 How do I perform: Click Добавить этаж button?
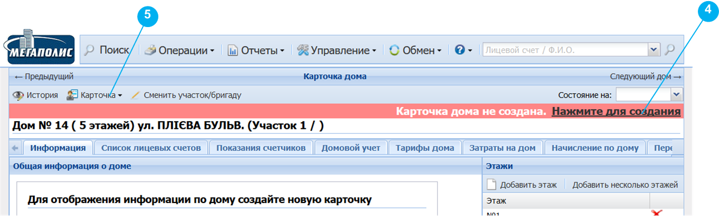[x=522, y=185]
